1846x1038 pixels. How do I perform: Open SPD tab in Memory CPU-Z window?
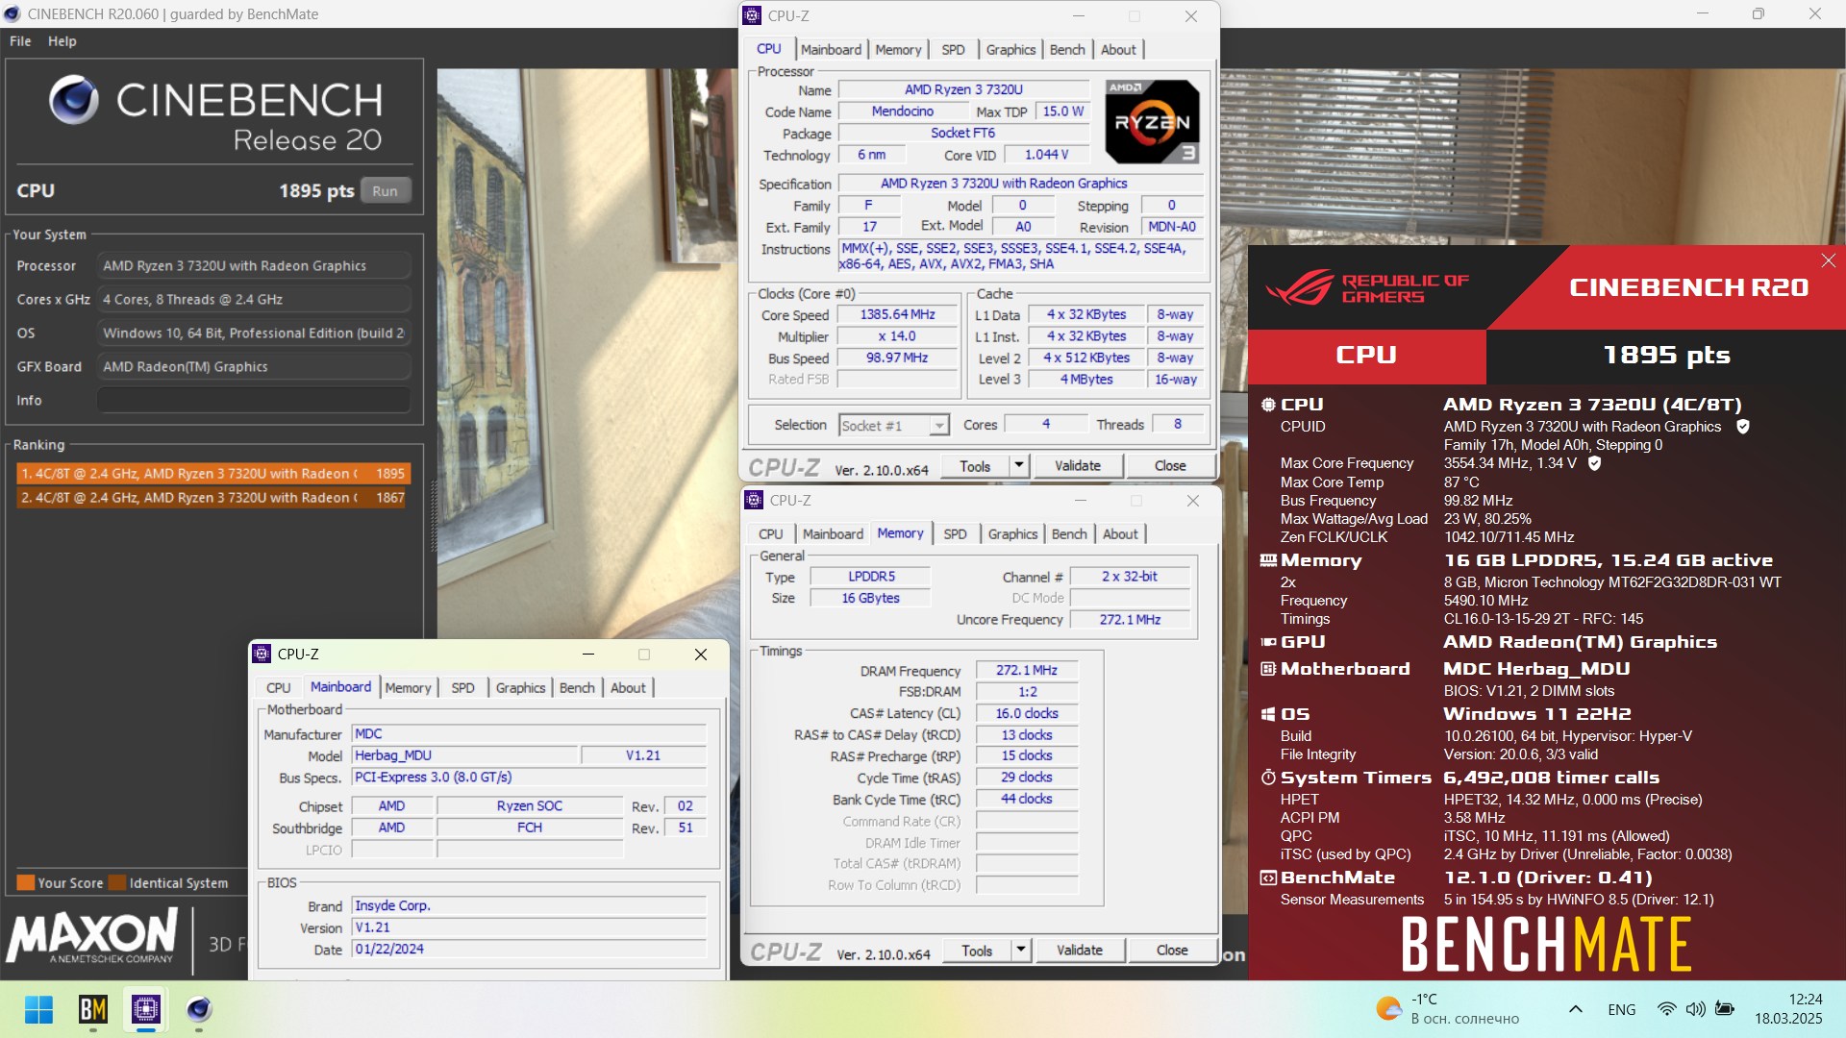(x=955, y=533)
